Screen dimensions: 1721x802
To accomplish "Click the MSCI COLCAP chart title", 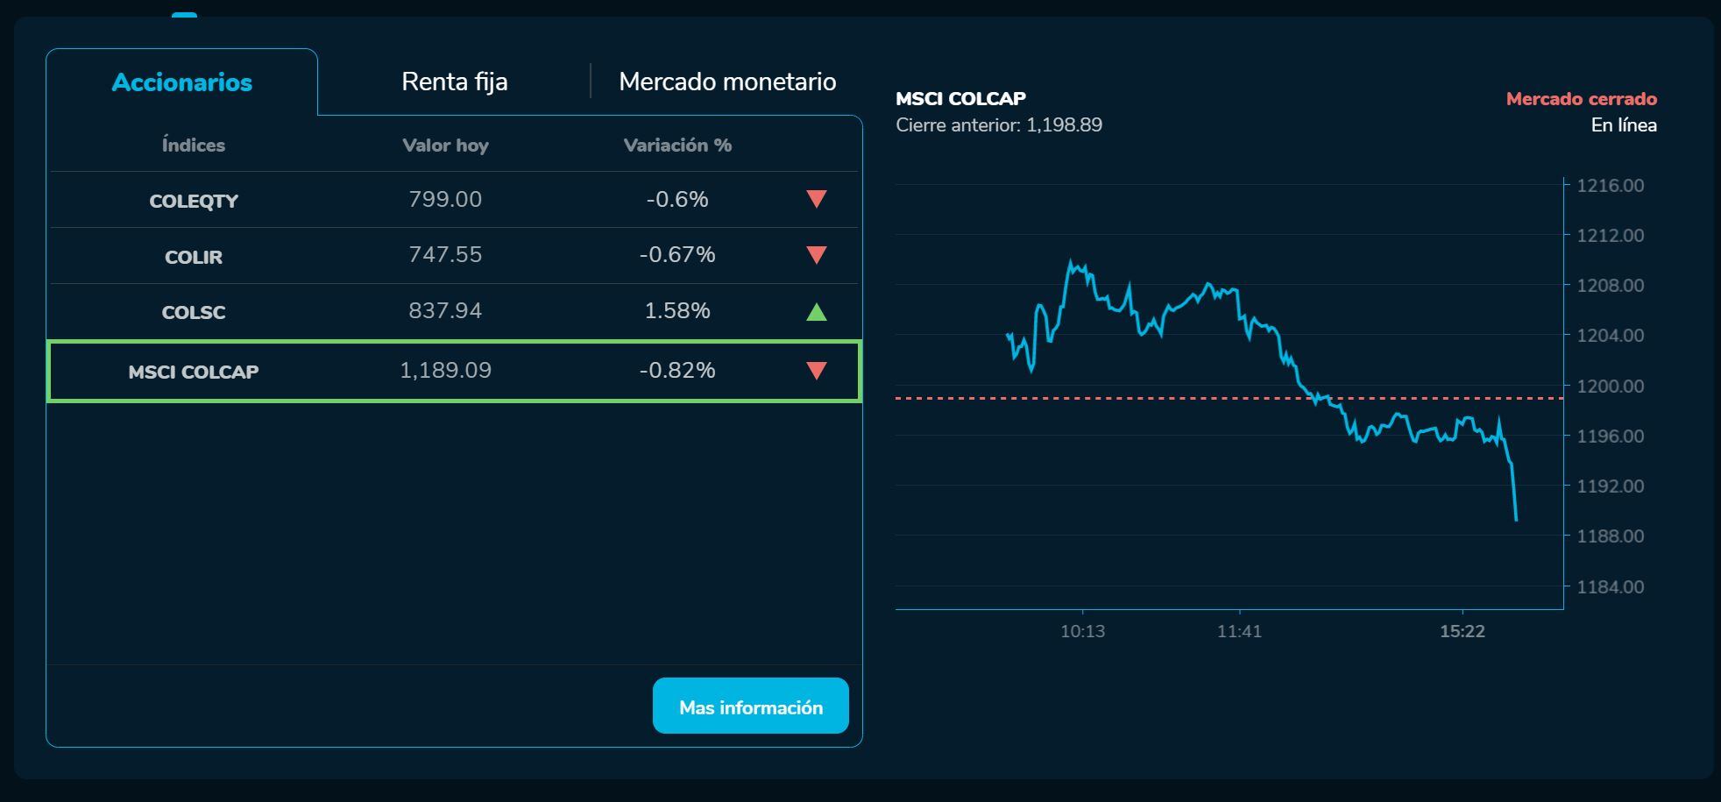I will (x=960, y=98).
